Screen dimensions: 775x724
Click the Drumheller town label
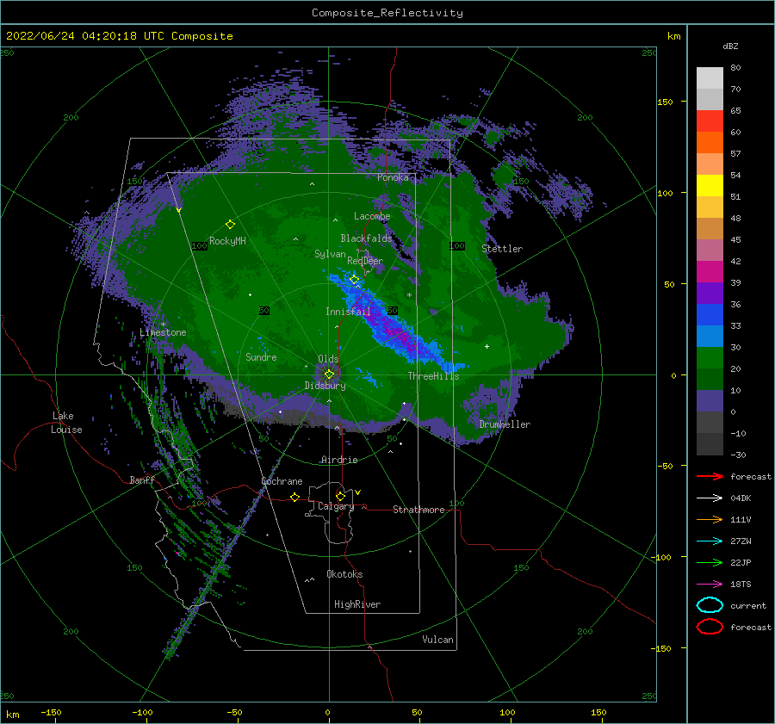pyautogui.click(x=505, y=424)
